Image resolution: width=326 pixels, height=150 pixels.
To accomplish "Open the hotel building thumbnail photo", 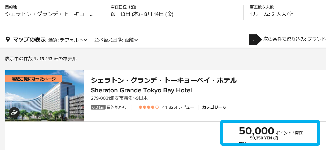I will pos(45,96).
